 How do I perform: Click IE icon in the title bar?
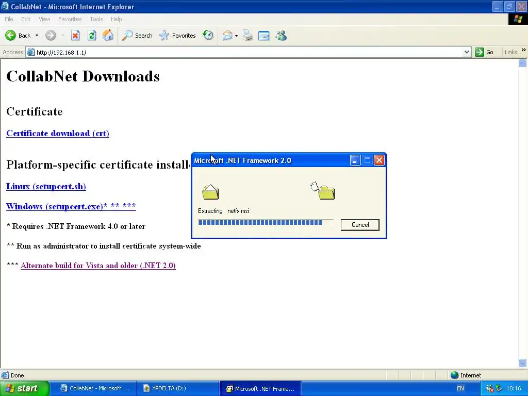tap(5, 6)
